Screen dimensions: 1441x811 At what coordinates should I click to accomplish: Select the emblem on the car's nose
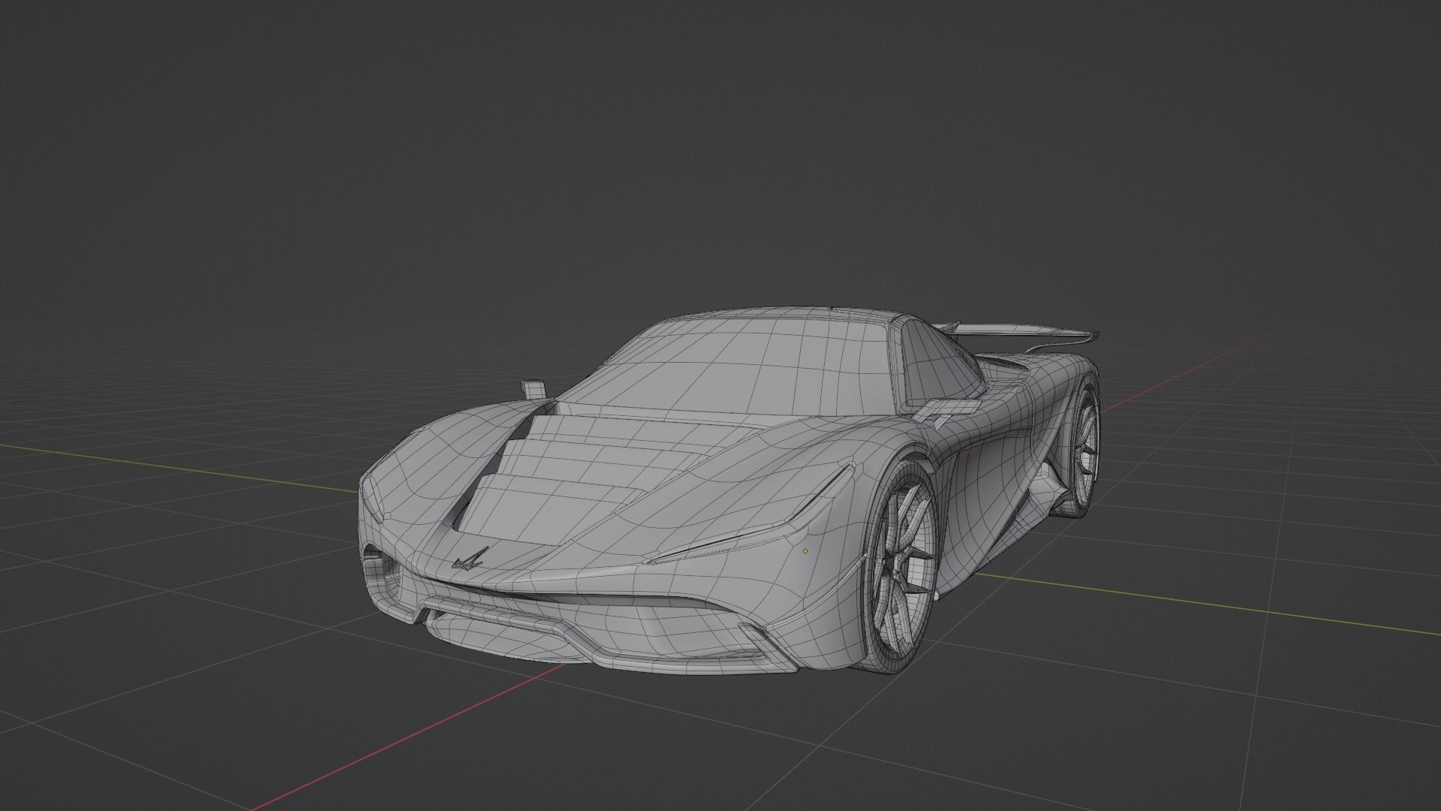(469, 559)
